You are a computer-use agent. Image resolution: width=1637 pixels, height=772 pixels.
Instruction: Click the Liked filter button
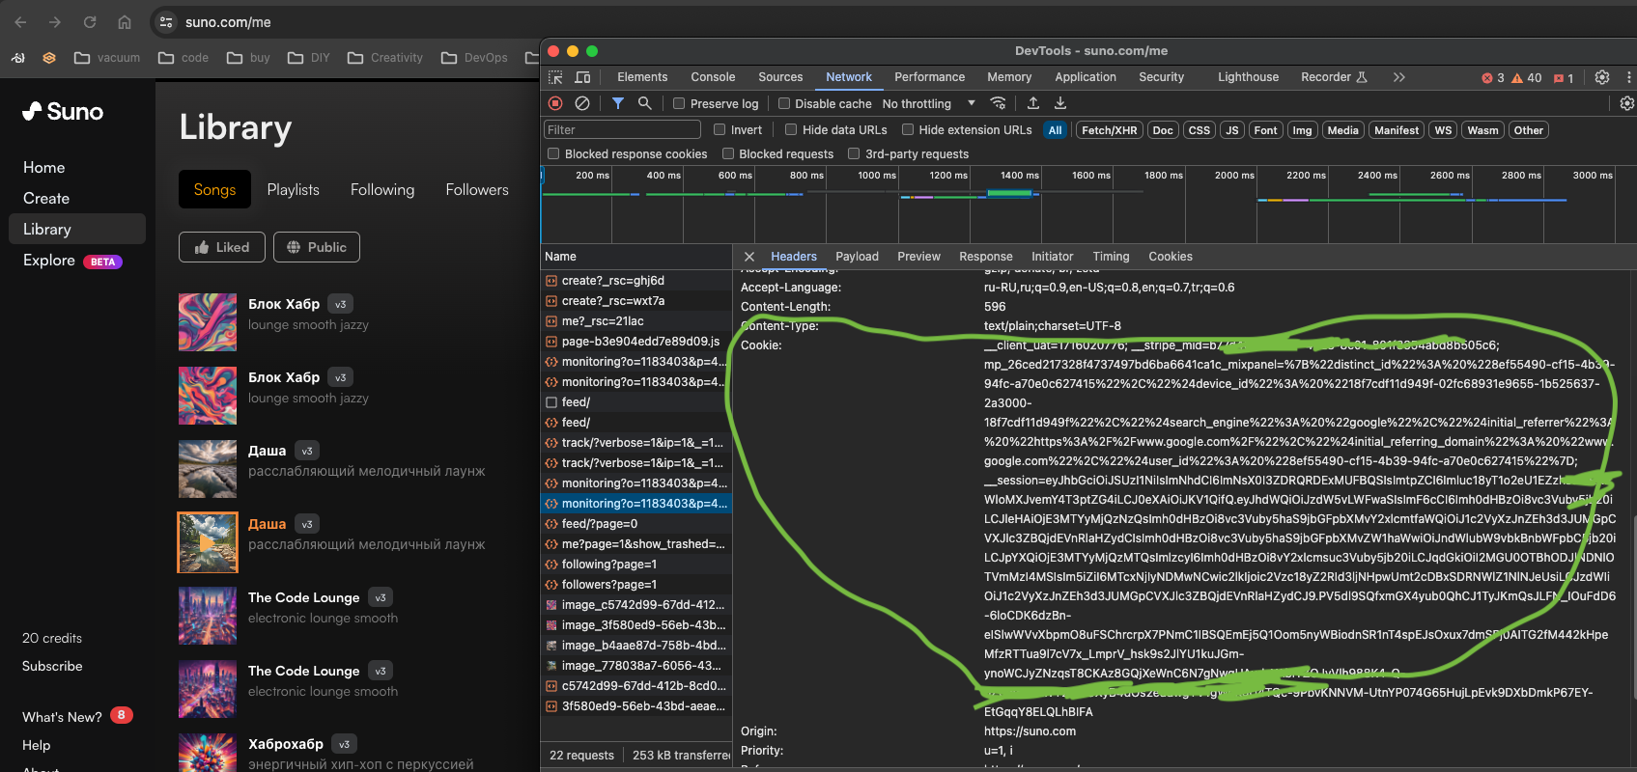pyautogui.click(x=222, y=247)
